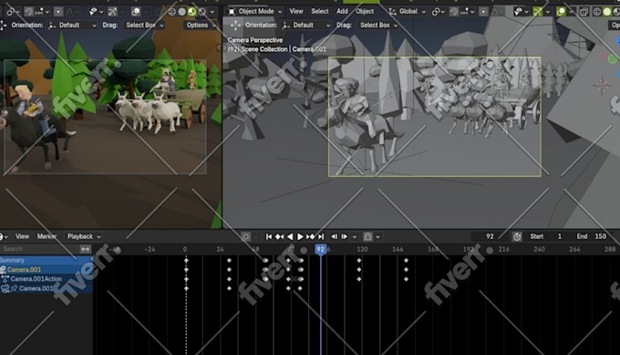Toggle auto keying record button in timeline

[x=245, y=236]
